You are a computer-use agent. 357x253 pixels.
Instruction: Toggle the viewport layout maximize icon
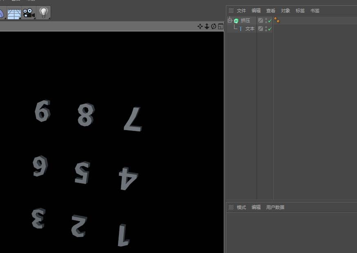coord(221,27)
